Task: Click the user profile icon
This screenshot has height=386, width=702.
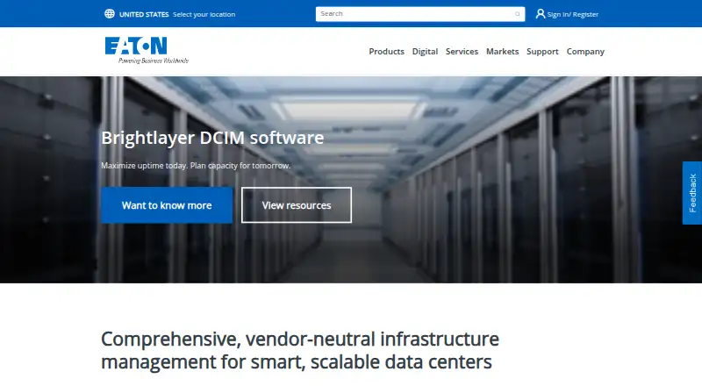Action: tap(541, 14)
